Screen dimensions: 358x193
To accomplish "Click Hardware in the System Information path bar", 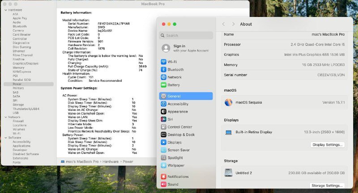I will (x=111, y=162).
